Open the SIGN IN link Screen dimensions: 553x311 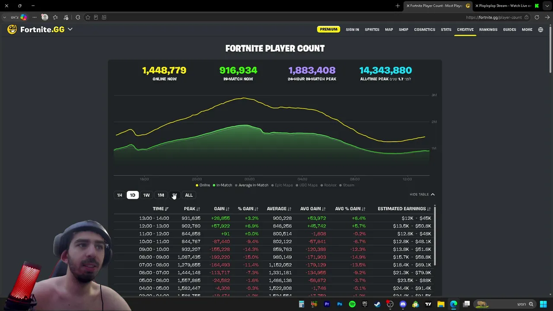coord(352,29)
